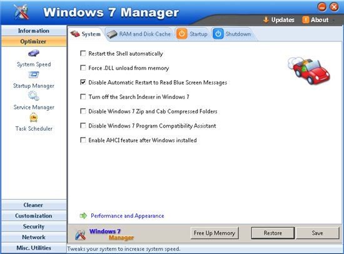Select the System Speed label
This screenshot has width=344, height=254.
[x=34, y=64]
